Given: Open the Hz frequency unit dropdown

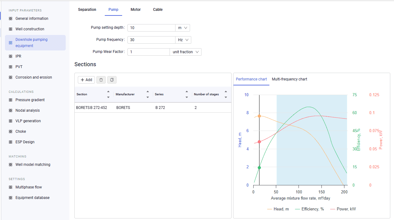Looking at the screenshot, I should point(183,40).
